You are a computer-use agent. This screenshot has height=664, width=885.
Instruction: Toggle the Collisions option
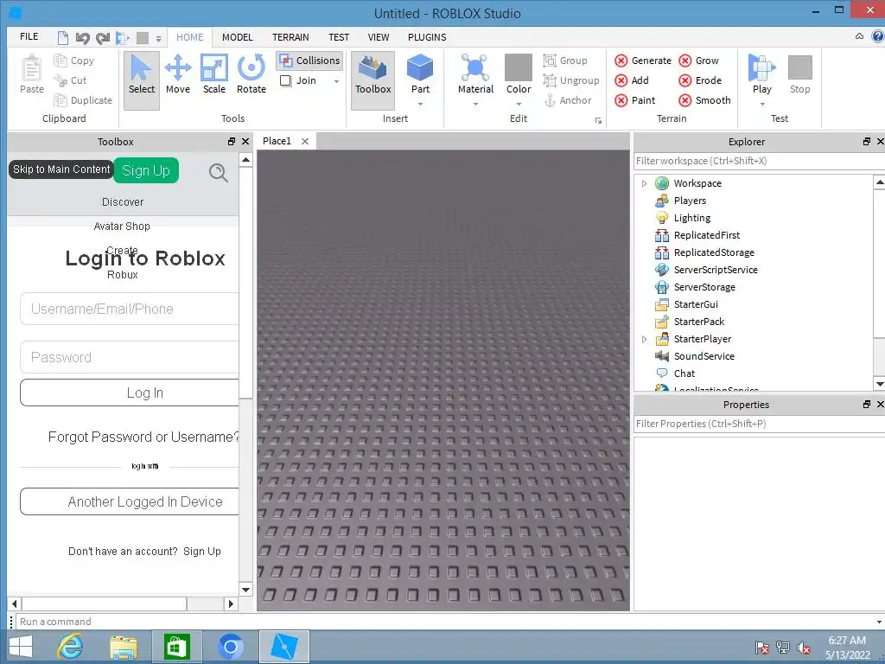coord(310,61)
